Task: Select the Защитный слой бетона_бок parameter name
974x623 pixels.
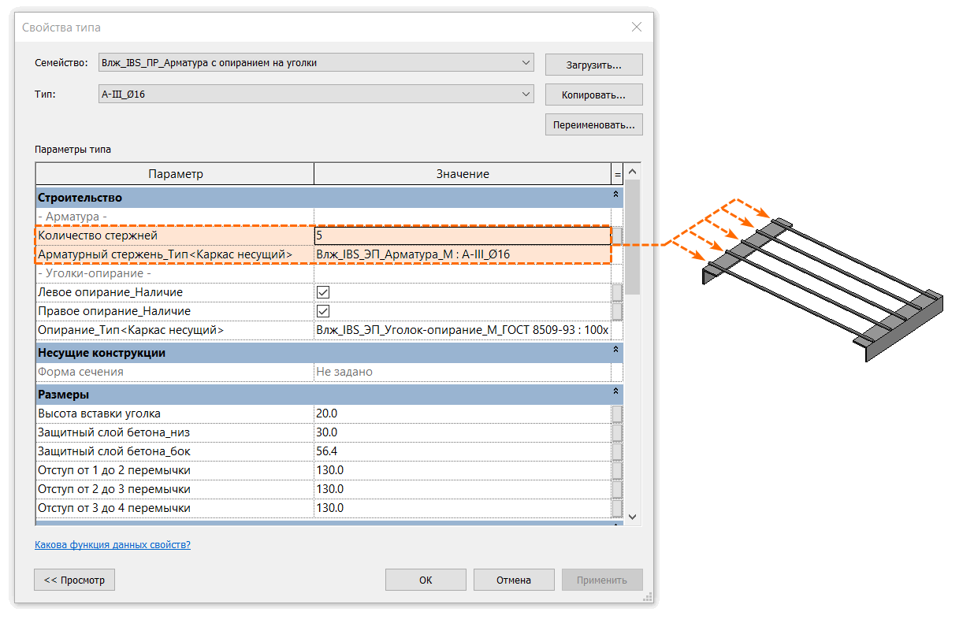Action: pyautogui.click(x=114, y=451)
